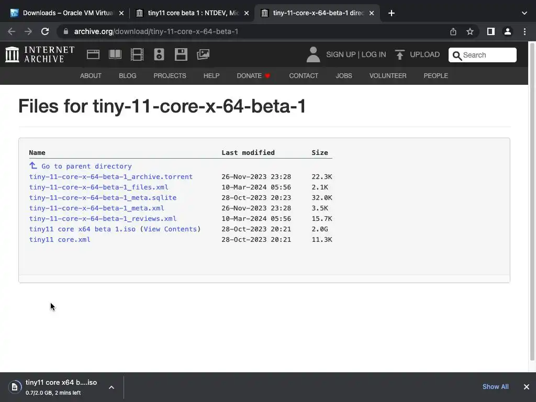Download tiny-11-core-x-64-beta-1_archive.torrent
The image size is (536, 402).
(x=111, y=177)
